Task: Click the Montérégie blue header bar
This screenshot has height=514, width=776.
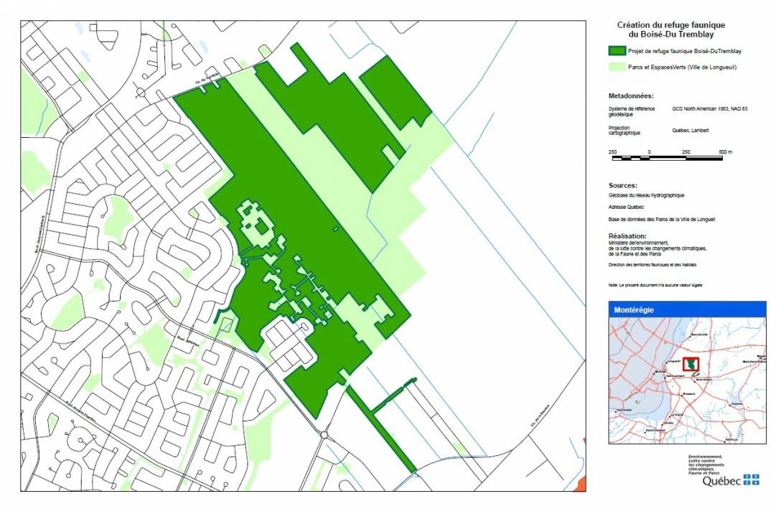Action: (687, 309)
